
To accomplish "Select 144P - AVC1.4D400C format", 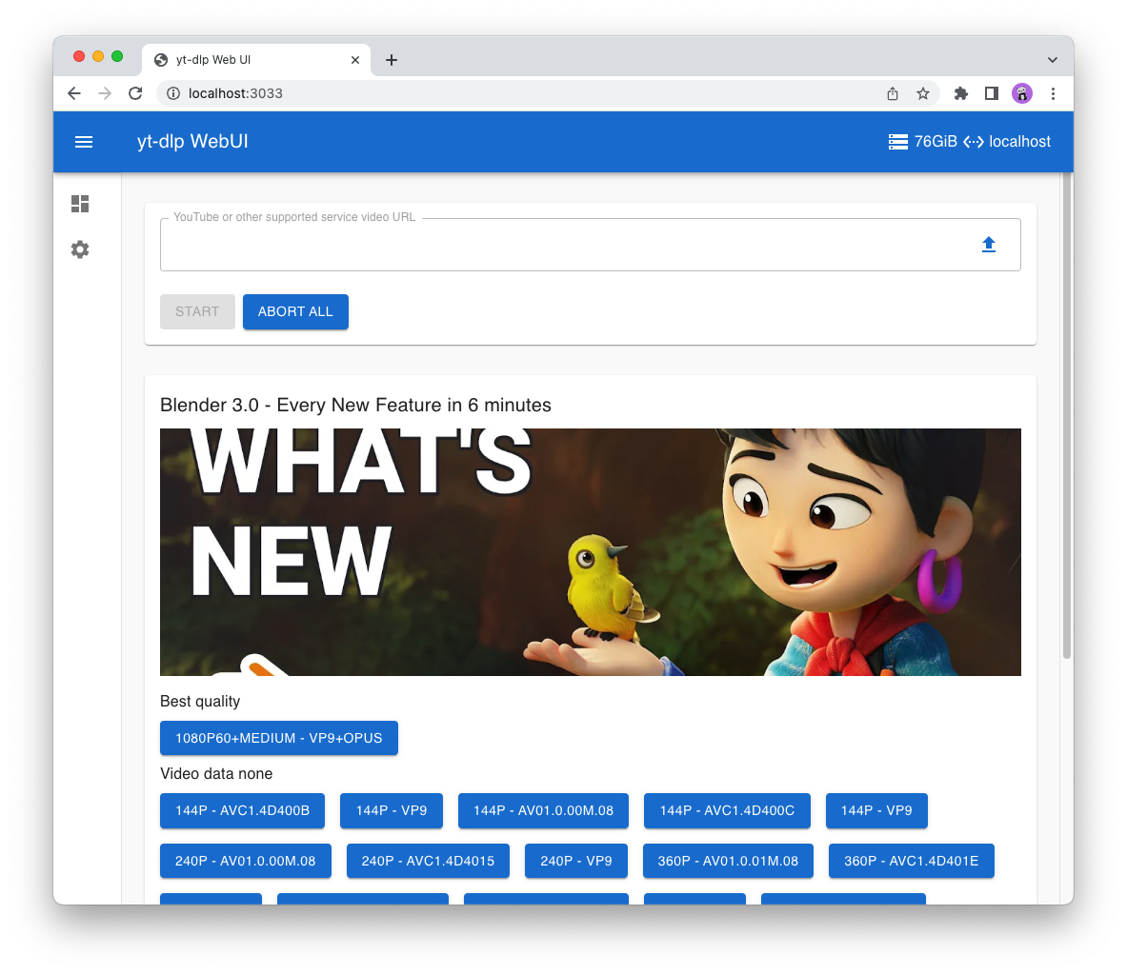I will (728, 810).
